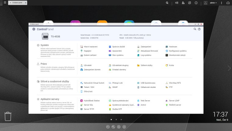232x131 pixels.
Task: Open Log systému
Action: 144,55
